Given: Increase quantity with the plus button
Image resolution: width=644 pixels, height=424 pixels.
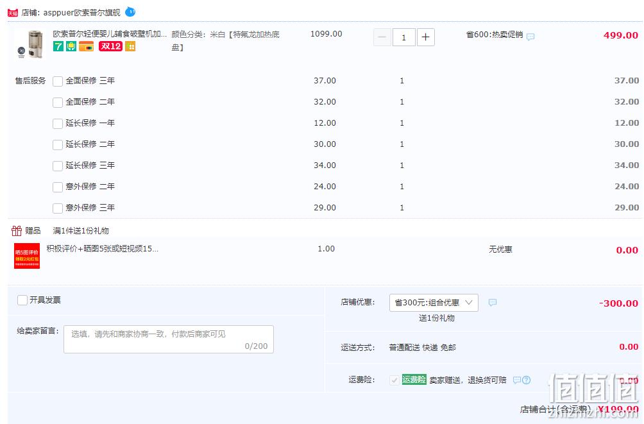Looking at the screenshot, I should (425, 37).
